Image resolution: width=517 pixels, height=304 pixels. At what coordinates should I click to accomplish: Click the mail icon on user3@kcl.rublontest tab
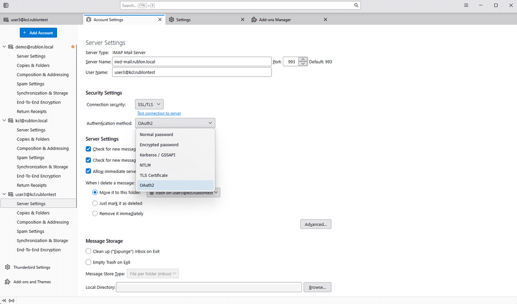6,20
